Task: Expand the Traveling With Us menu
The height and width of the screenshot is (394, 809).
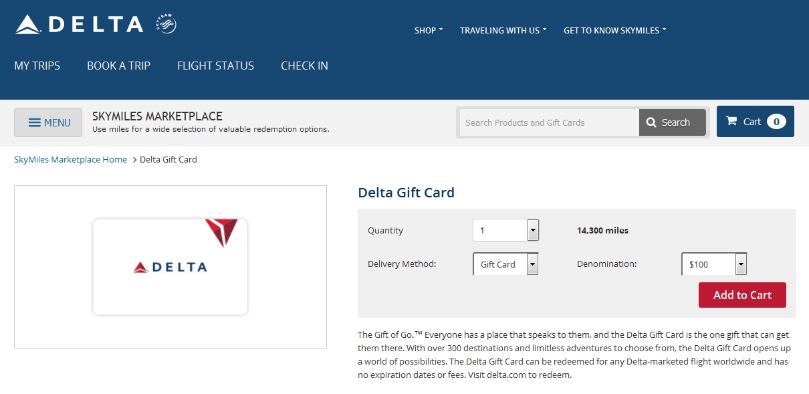Action: (503, 30)
